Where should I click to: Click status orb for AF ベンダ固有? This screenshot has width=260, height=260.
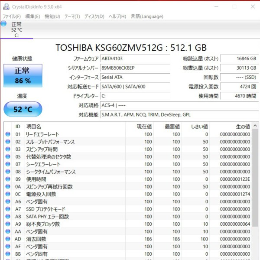[x=8, y=246]
